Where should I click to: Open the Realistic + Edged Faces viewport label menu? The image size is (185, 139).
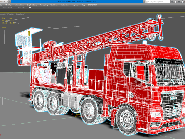(x=16, y=14)
